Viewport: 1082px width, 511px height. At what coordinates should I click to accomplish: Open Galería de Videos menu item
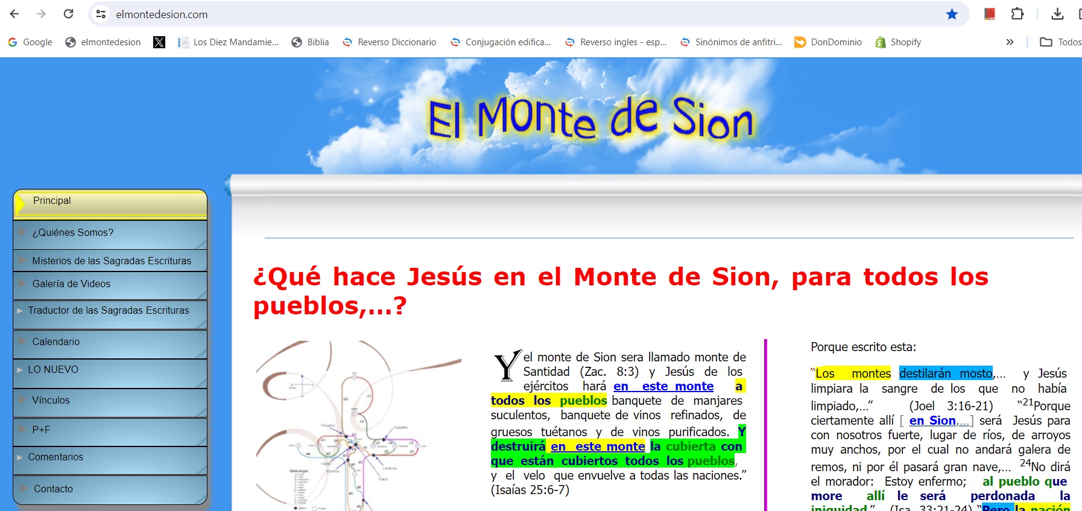pyautogui.click(x=71, y=284)
